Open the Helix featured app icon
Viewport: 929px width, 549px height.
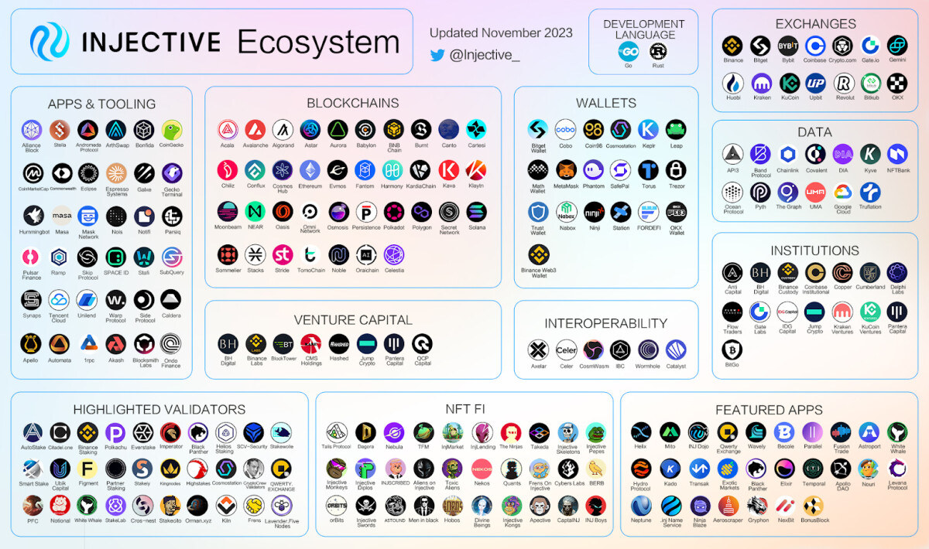point(640,431)
